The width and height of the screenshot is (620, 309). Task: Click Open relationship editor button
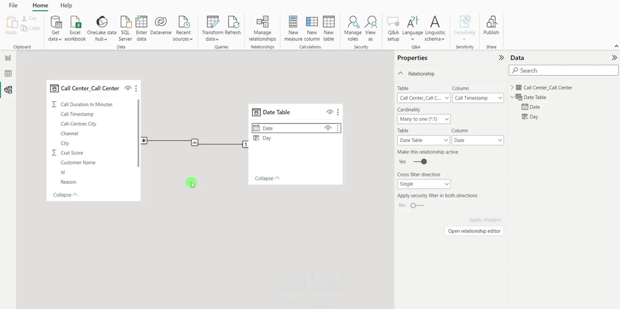[x=474, y=231]
